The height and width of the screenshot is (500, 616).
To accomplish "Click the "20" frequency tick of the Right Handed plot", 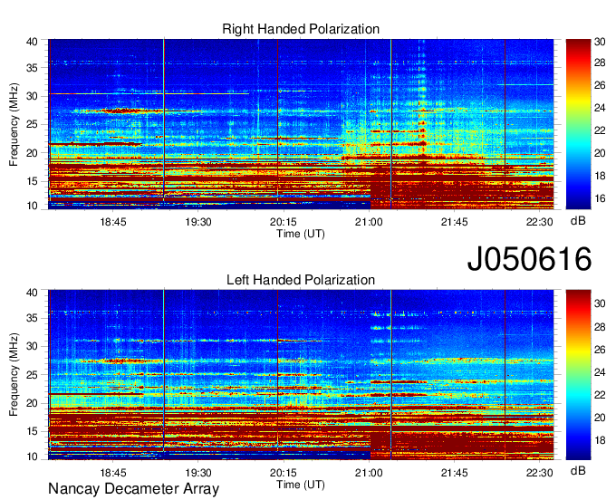I will pos(32,153).
